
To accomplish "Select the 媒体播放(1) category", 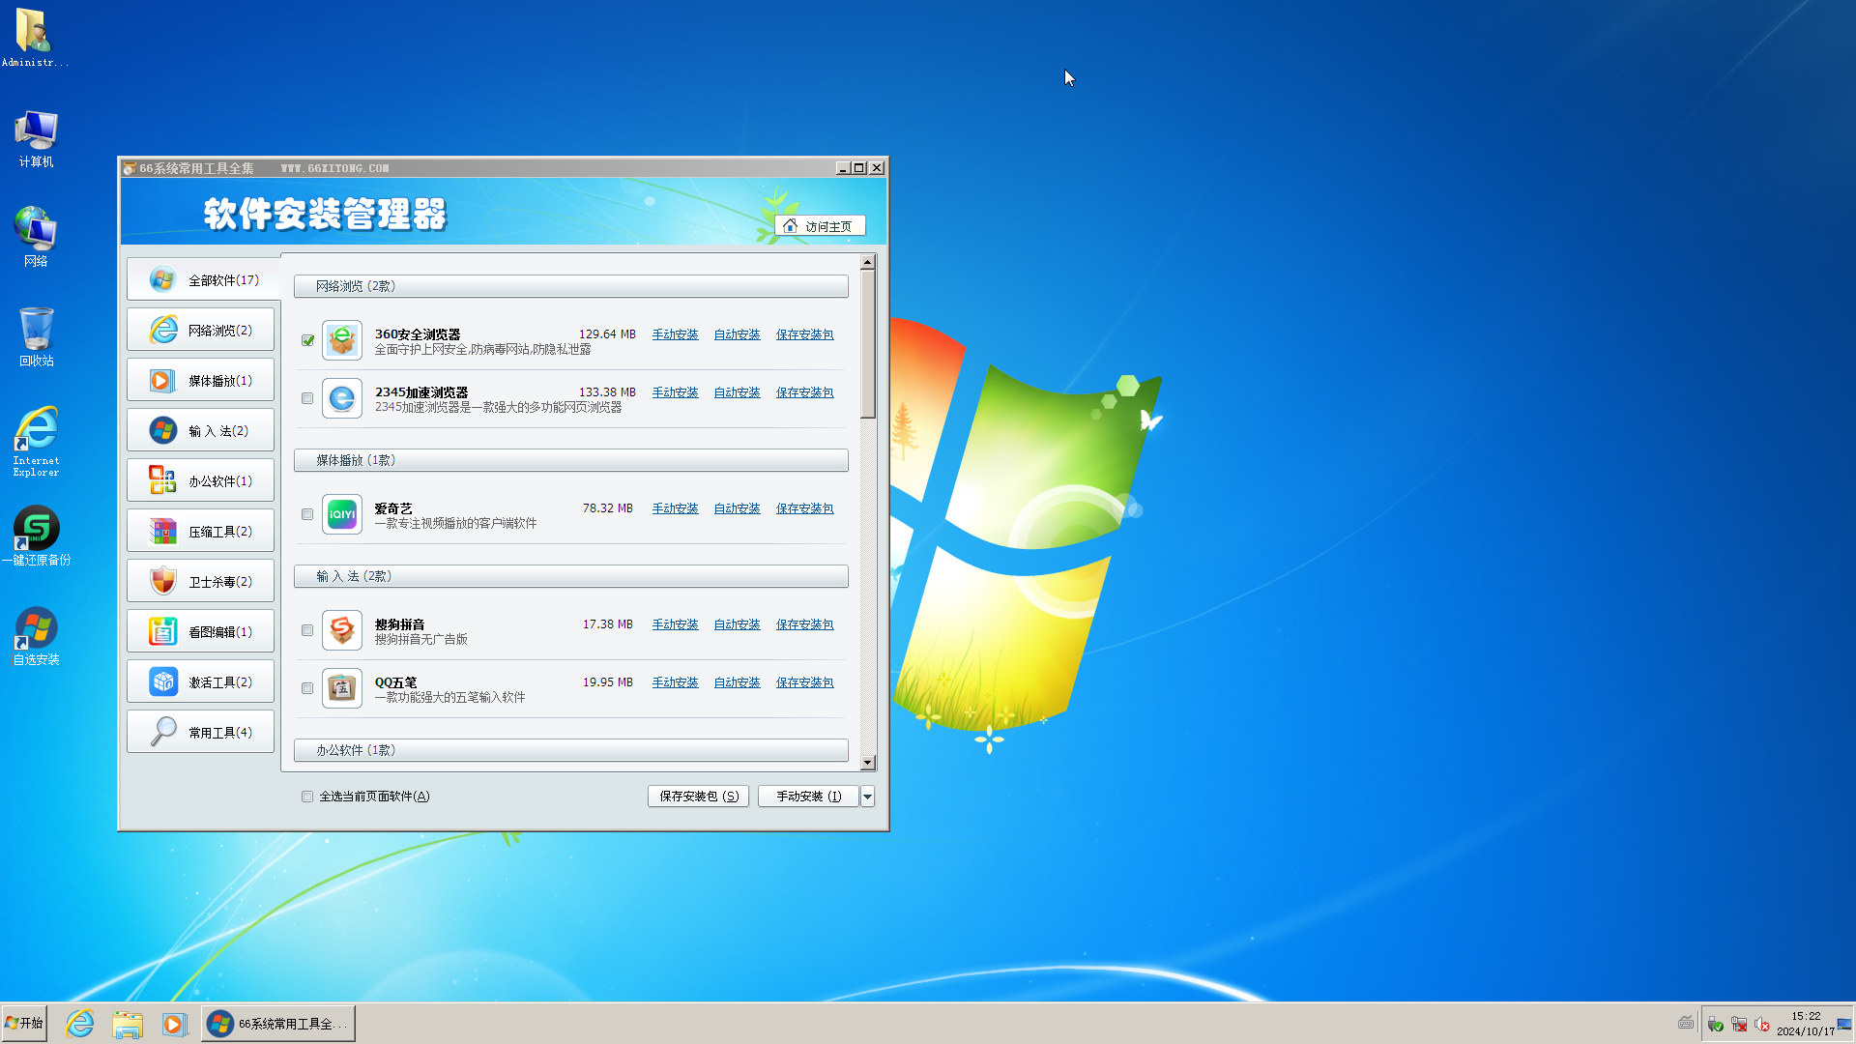I will point(200,381).
